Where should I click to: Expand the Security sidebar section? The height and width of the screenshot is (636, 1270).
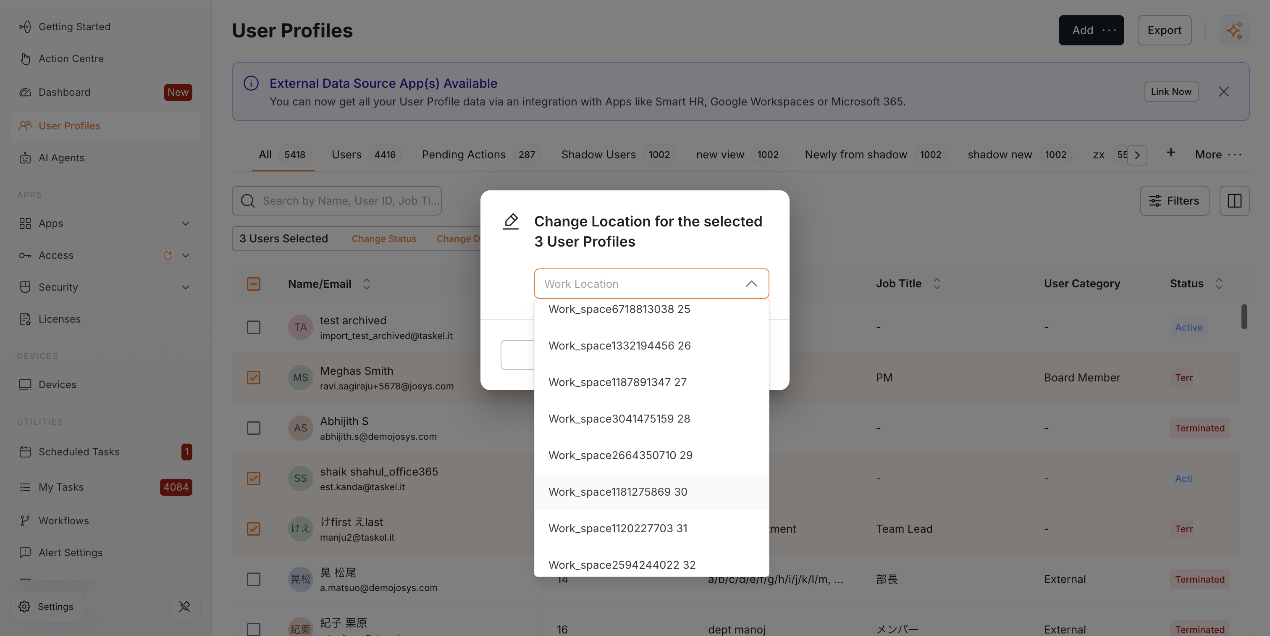[x=185, y=287]
